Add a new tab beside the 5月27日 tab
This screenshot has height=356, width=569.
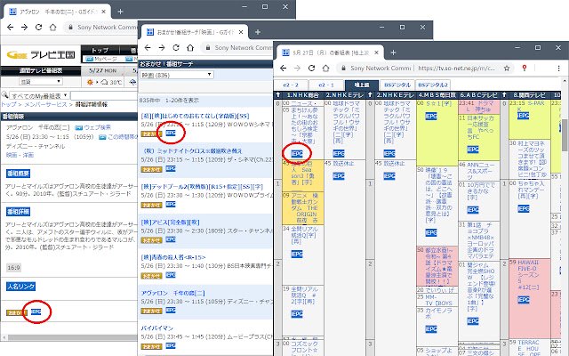click(393, 53)
